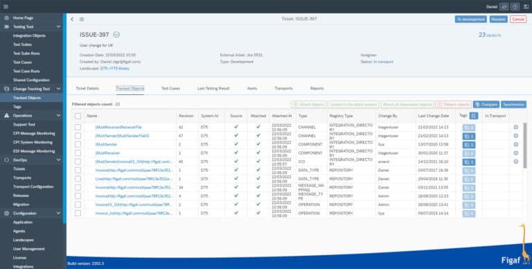Click row action icon for |MultiSender|MultiSenderFile01

(515, 136)
